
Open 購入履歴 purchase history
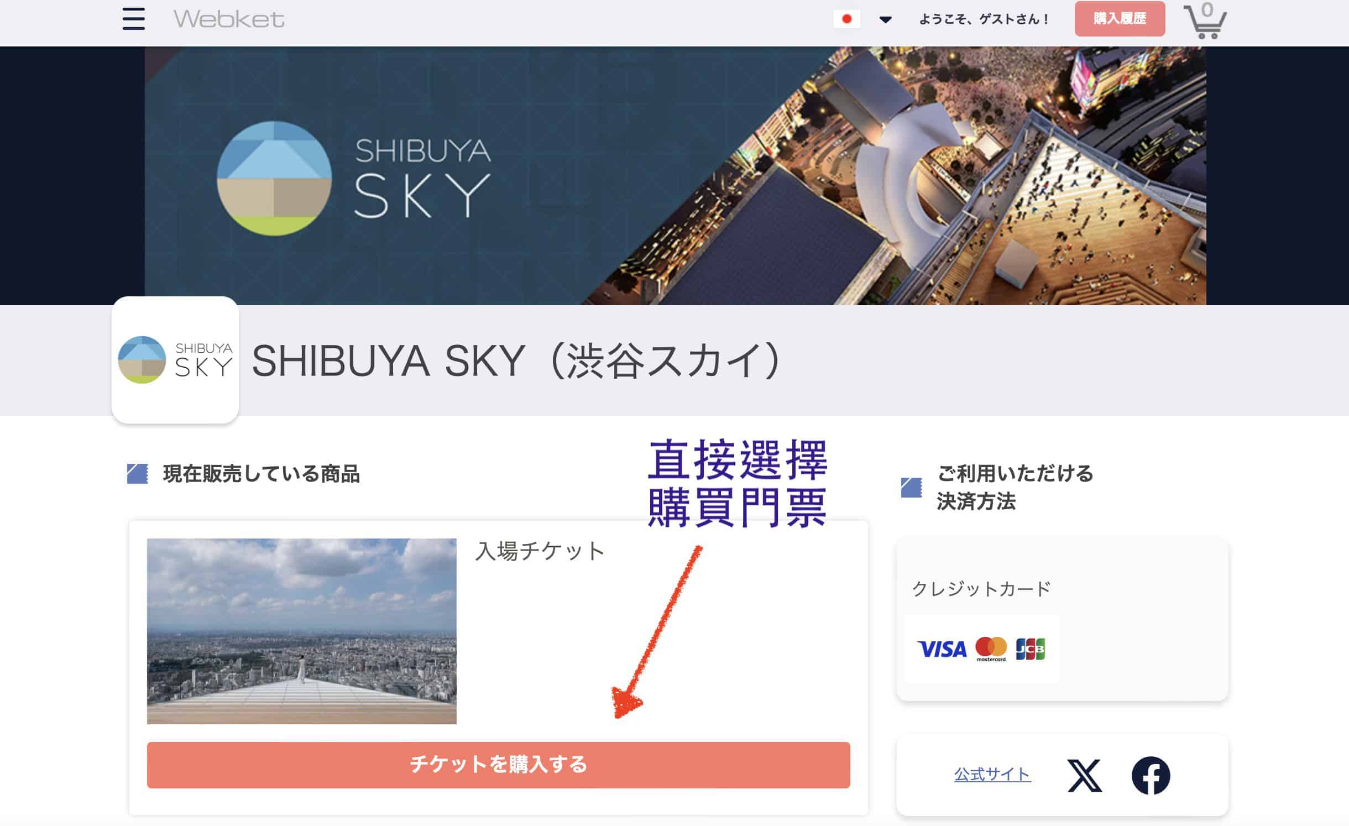pos(1120,19)
